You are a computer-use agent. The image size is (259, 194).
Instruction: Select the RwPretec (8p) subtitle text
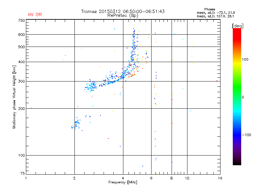[123, 16]
